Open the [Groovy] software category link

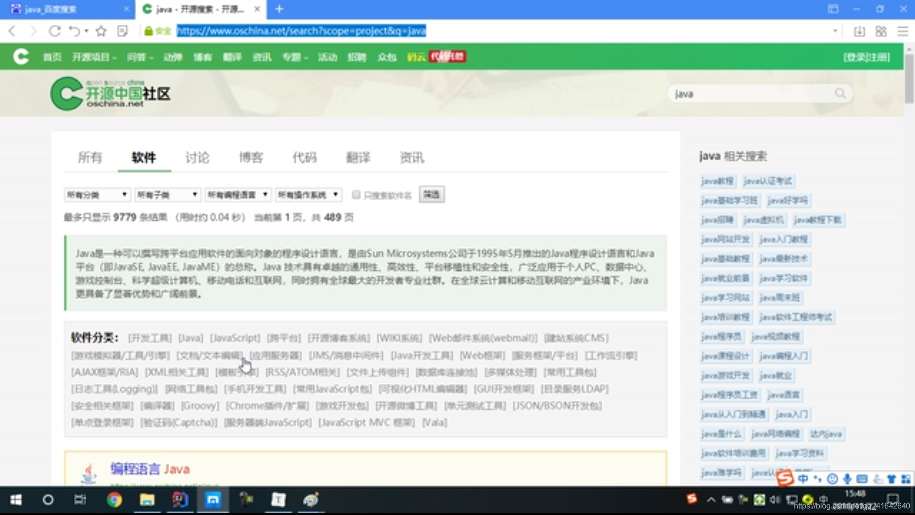pos(200,406)
